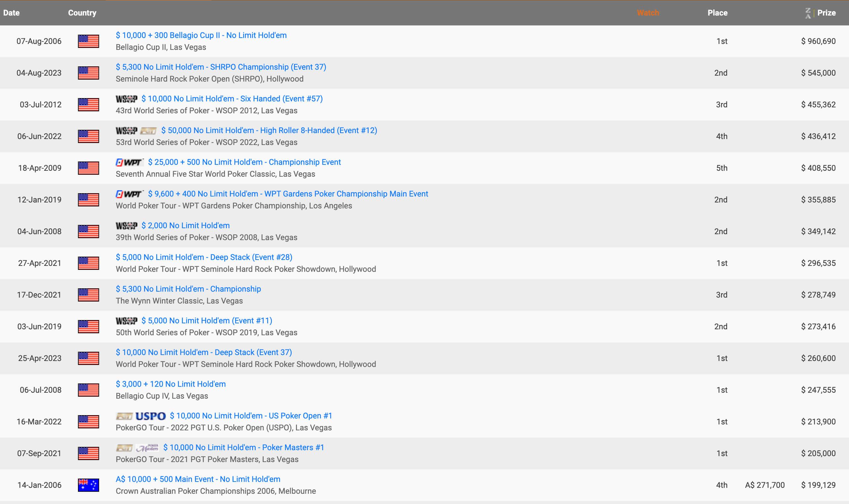
Task: Sort table by Date column header
Action: click(11, 13)
